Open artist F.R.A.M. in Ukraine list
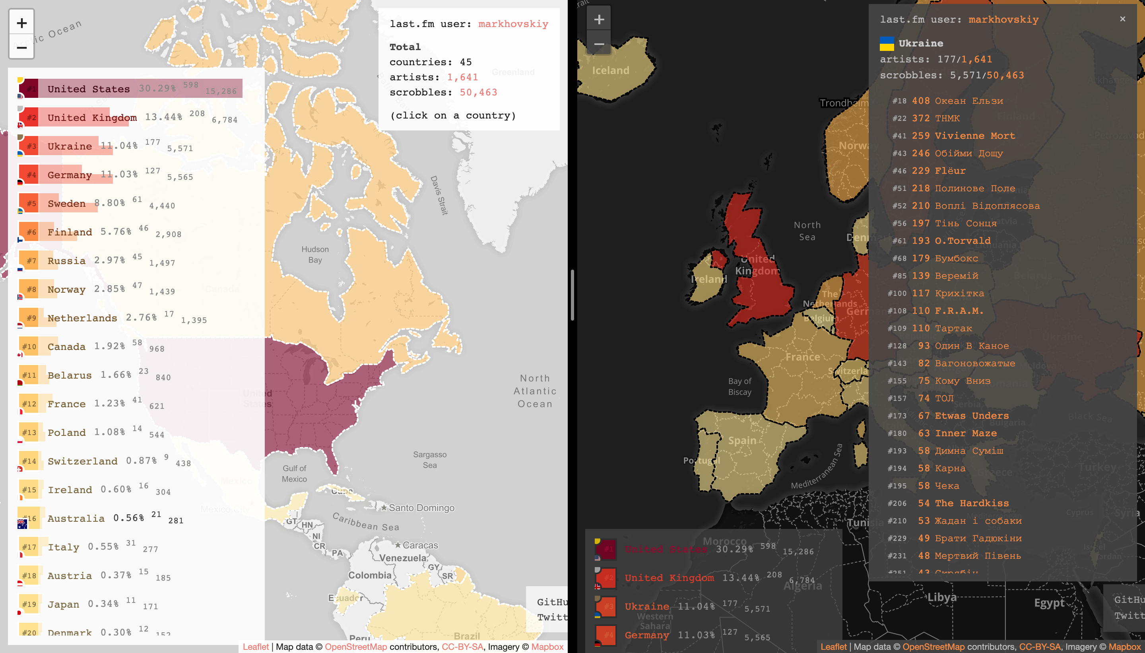This screenshot has height=653, width=1145. point(959,311)
